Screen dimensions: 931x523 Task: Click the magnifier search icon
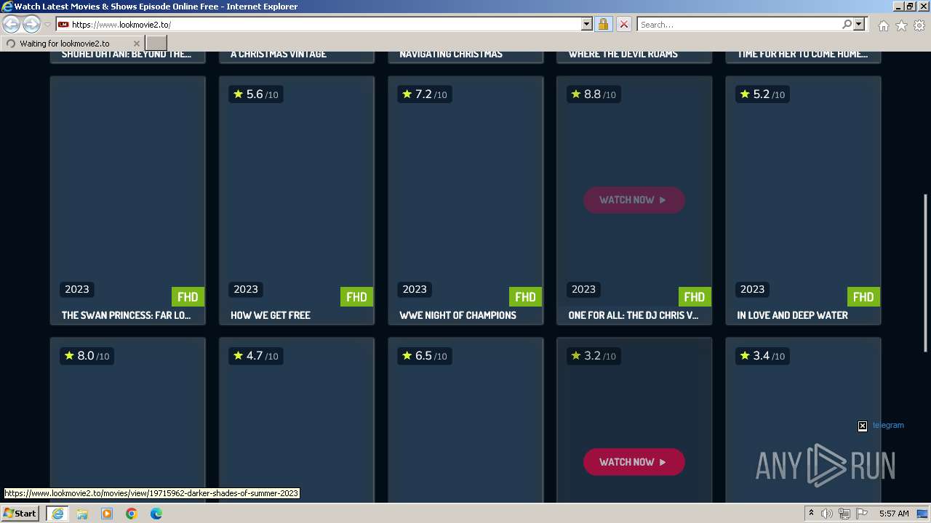847,24
